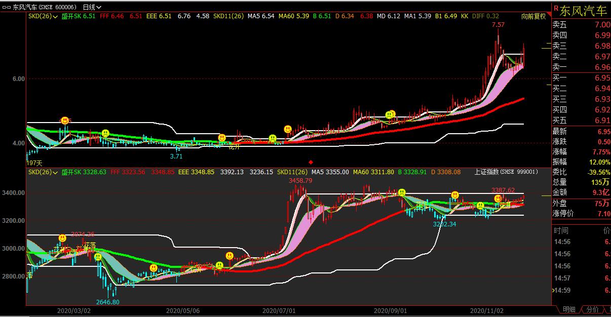Expand SKD(26) indicator dropdown in index chart
The width and height of the screenshot is (611, 317).
[43, 172]
